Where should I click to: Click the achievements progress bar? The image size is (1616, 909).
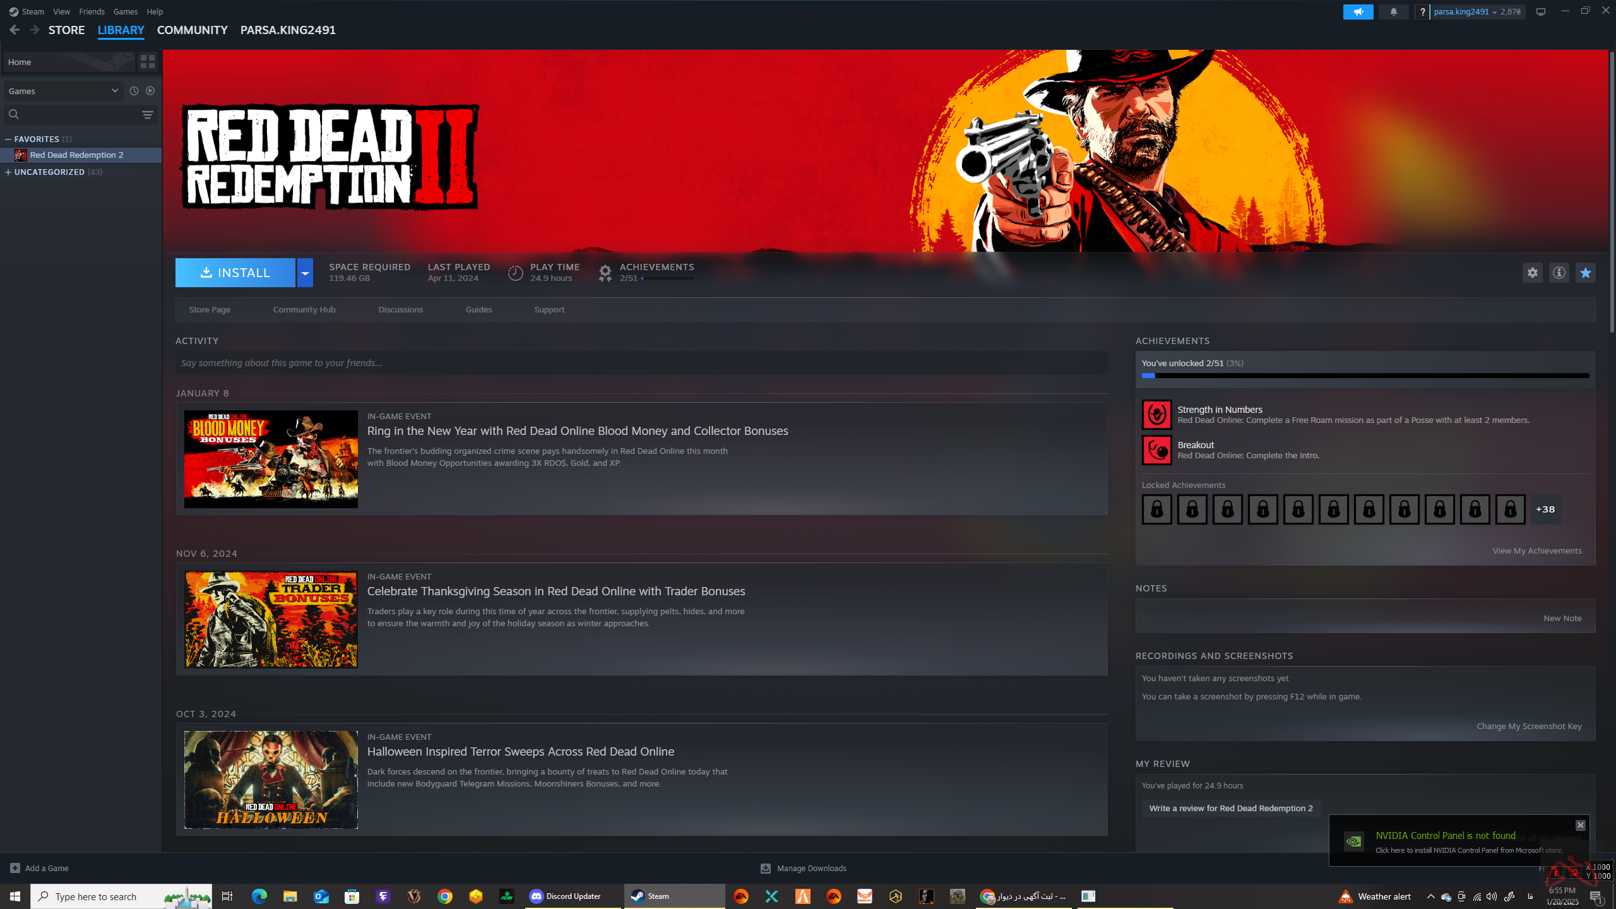point(1365,376)
